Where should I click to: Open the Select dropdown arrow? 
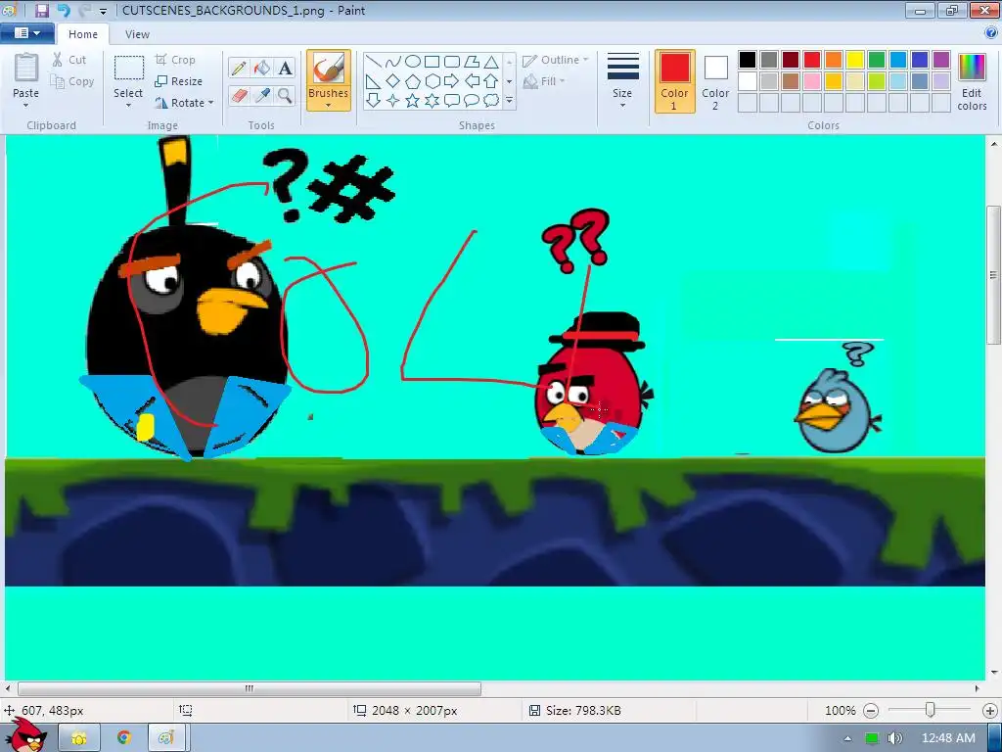128,106
